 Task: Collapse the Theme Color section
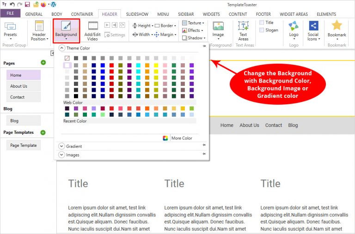pos(62,48)
